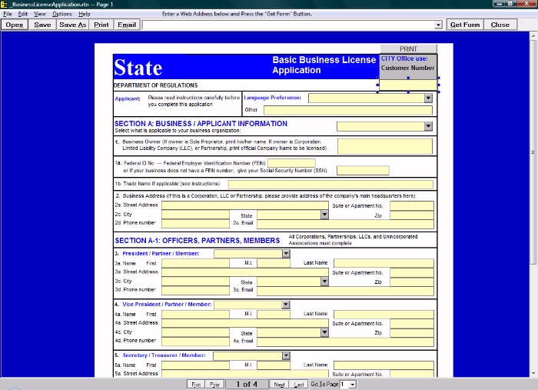Open the 3c State dropdown
Image resolution: width=538 pixels, height=390 pixels.
click(x=324, y=282)
